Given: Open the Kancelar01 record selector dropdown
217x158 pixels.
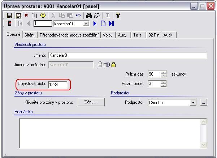Looking at the screenshot, I should pyautogui.click(x=86, y=24).
